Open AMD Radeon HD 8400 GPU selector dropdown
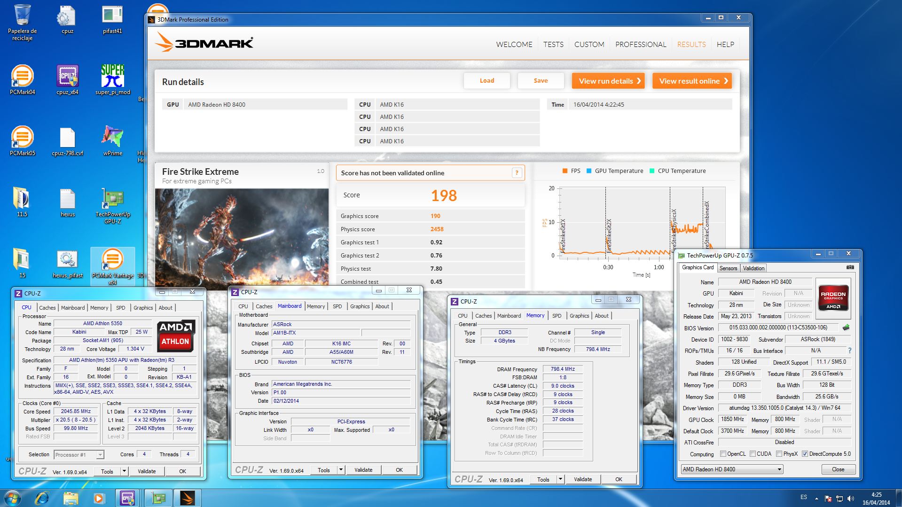Screen dimensions: 902x507 [732, 469]
